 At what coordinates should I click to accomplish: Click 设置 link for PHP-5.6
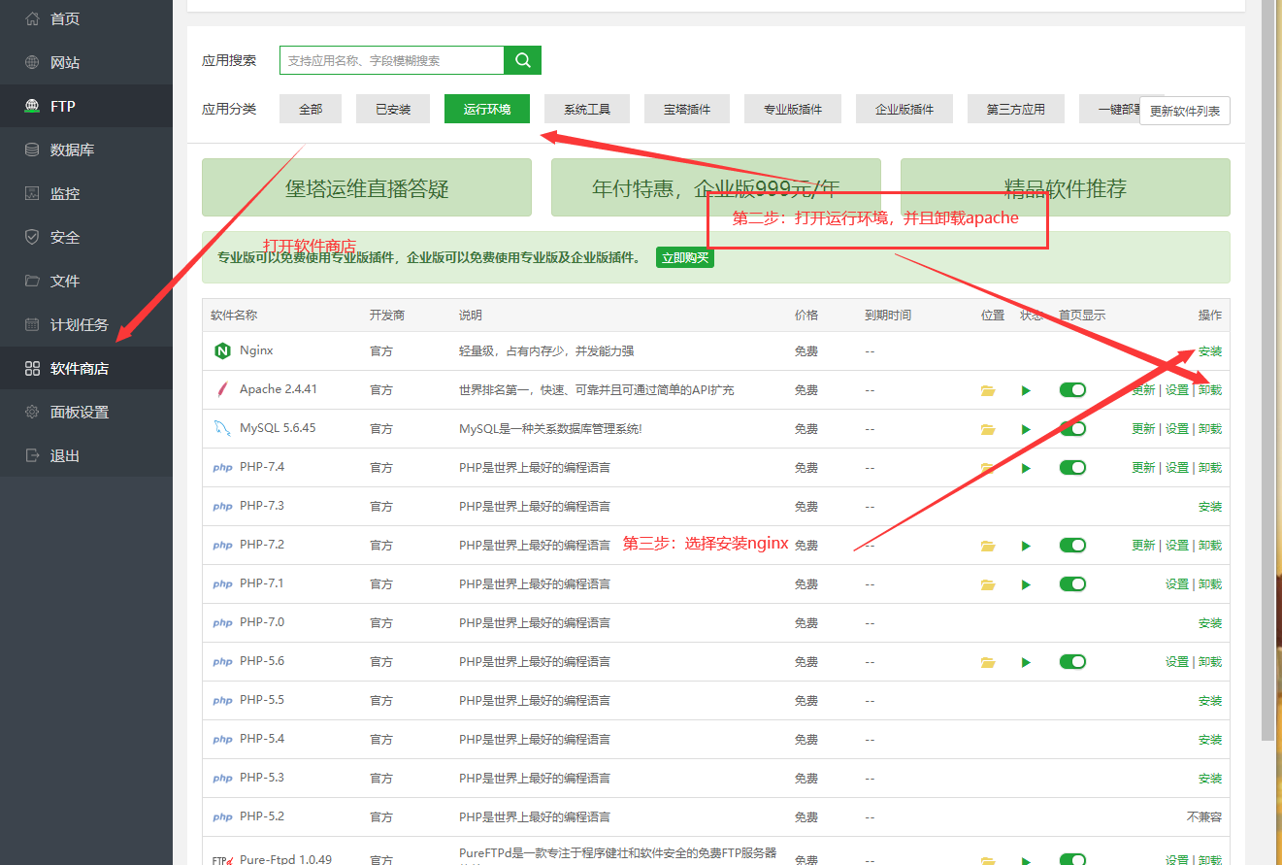1177,662
